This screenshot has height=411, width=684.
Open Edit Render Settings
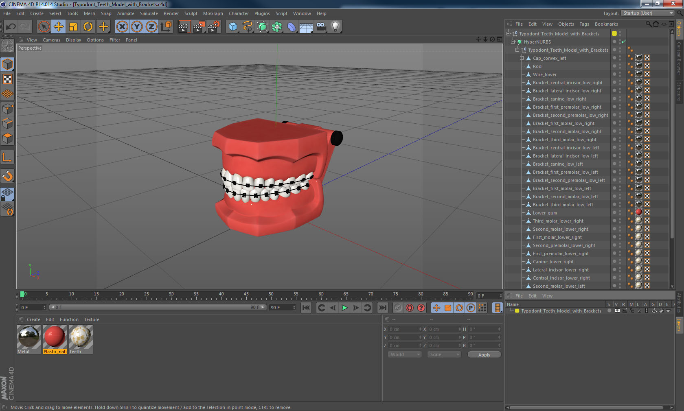tap(214, 27)
